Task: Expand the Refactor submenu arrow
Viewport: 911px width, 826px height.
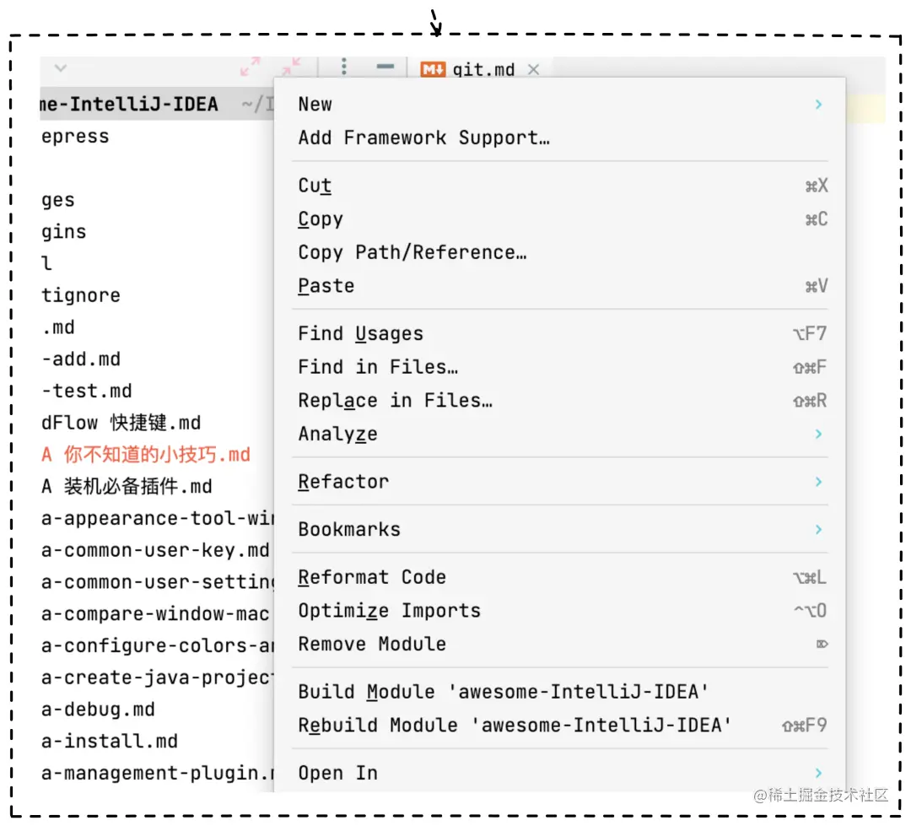Action: point(818,482)
